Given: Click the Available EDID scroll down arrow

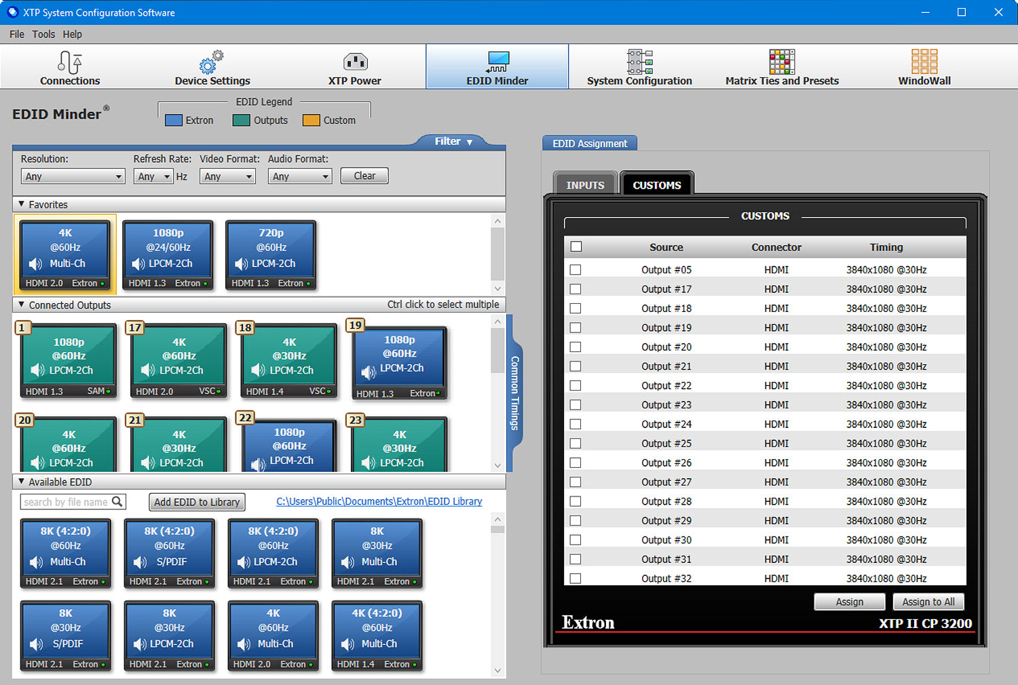Looking at the screenshot, I should [x=497, y=671].
